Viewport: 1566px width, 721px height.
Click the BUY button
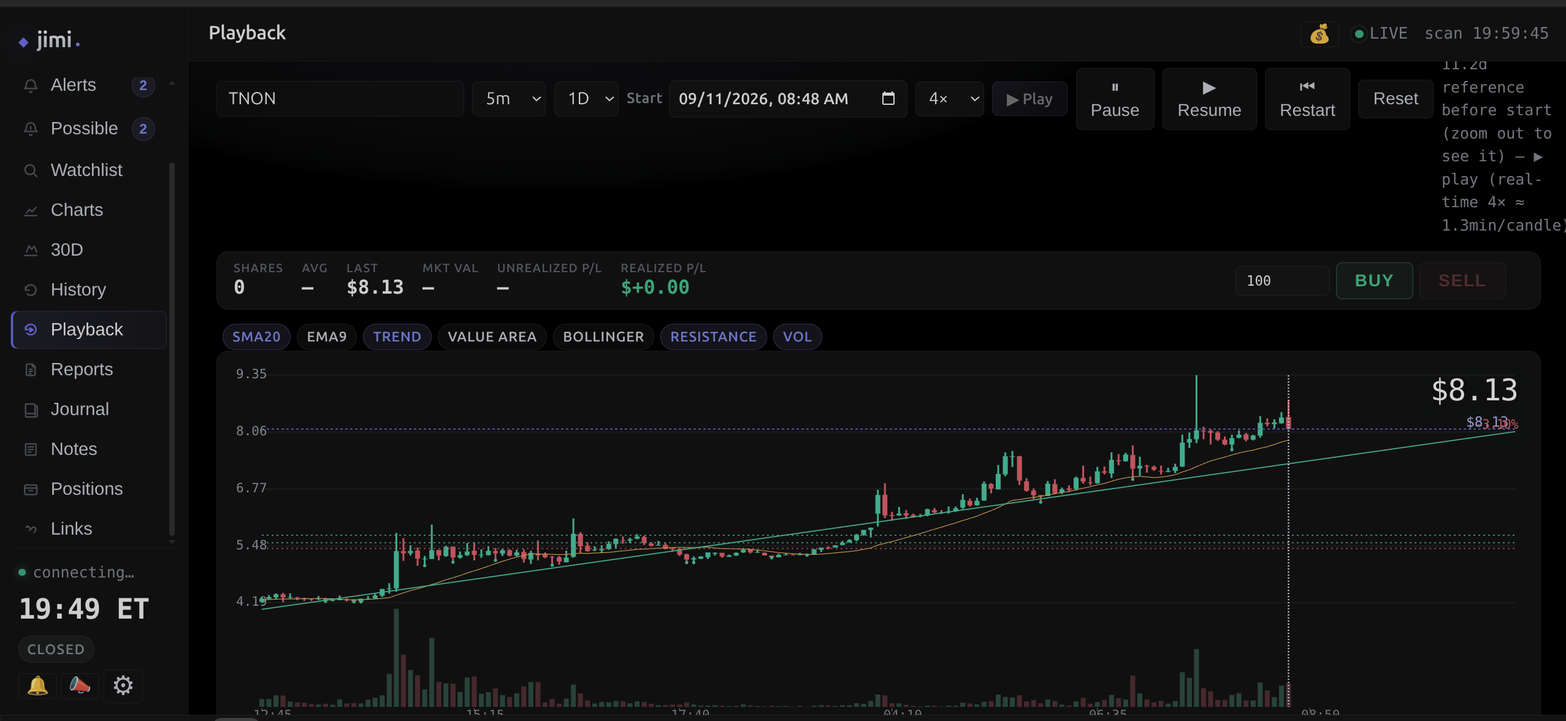(1374, 281)
